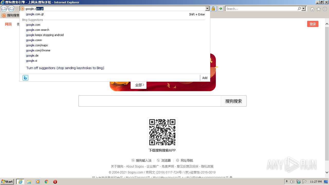Open the 搜狗输入法 link

coord(141,160)
